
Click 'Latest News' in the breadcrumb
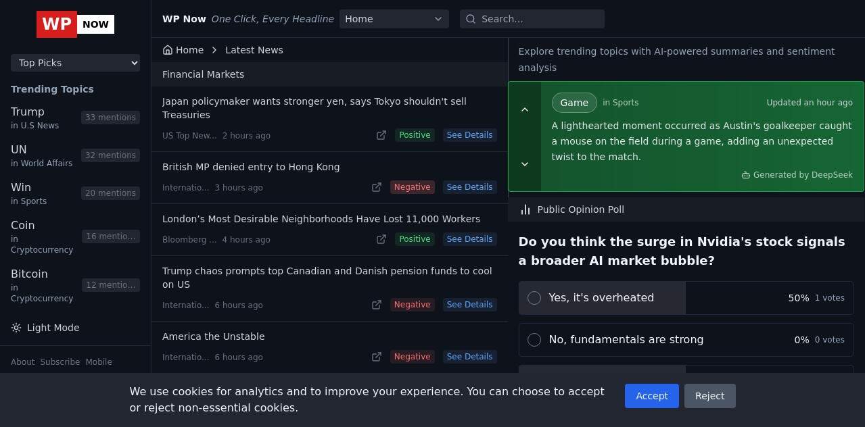(x=254, y=49)
